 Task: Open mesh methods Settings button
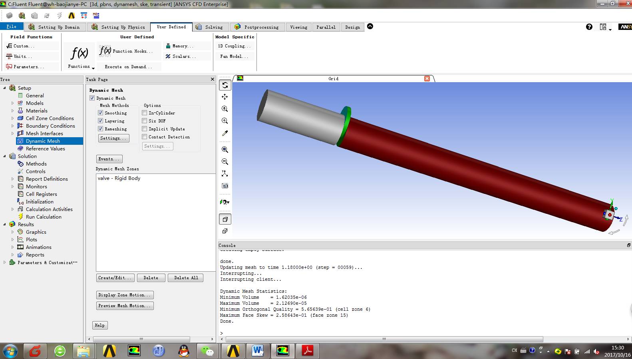click(x=113, y=138)
